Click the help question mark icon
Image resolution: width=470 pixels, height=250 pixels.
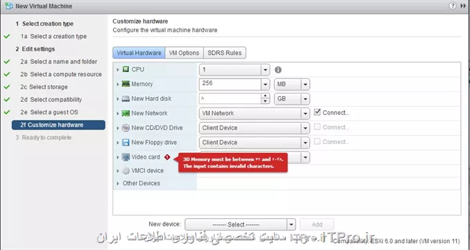453,6
